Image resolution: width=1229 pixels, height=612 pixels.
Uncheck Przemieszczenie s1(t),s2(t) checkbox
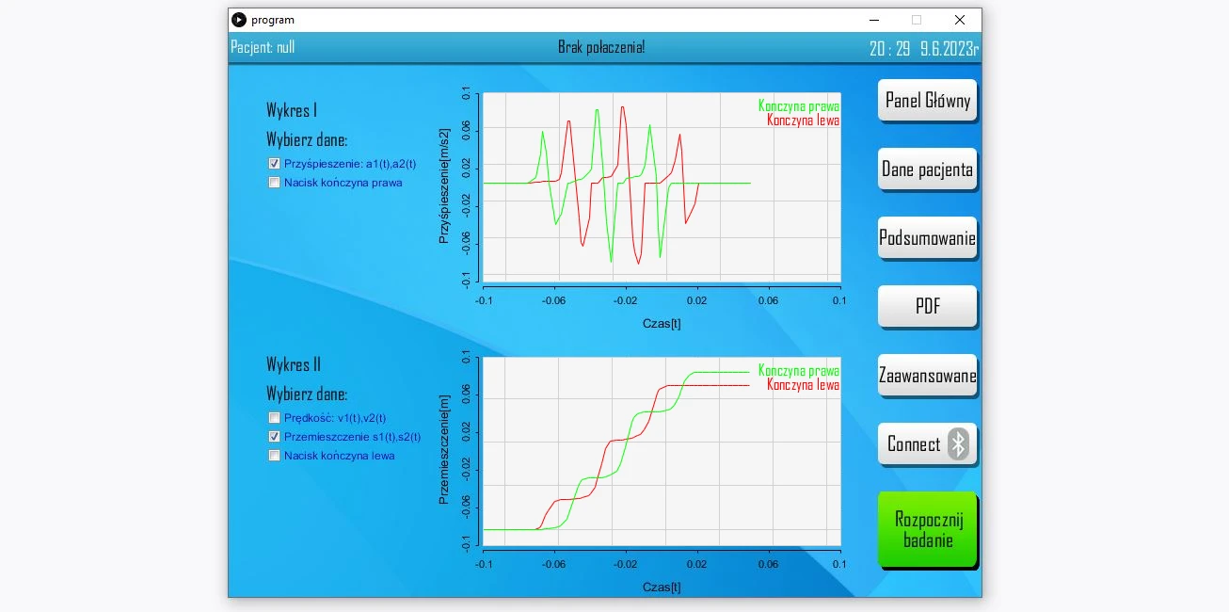275,437
